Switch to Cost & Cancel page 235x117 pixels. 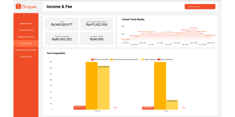[x=26, y=56]
